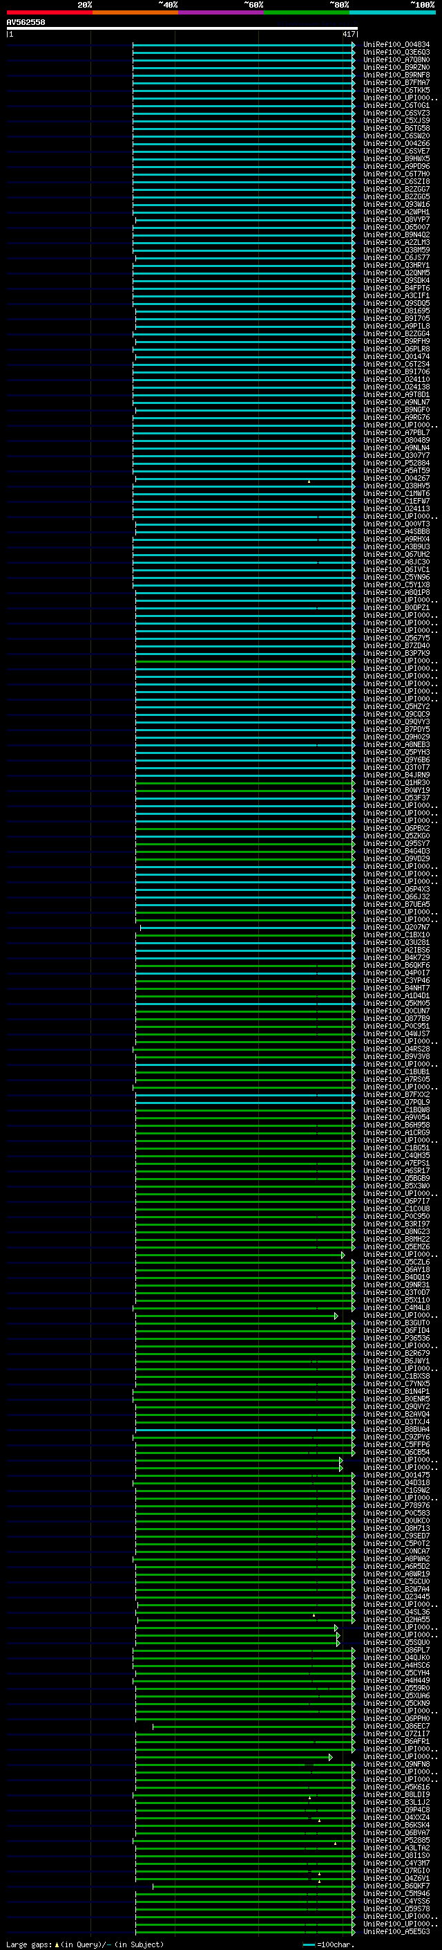The width and height of the screenshot is (442, 1950).
Task: Open hit UniRef100_A2WPH1
Action: (396, 212)
